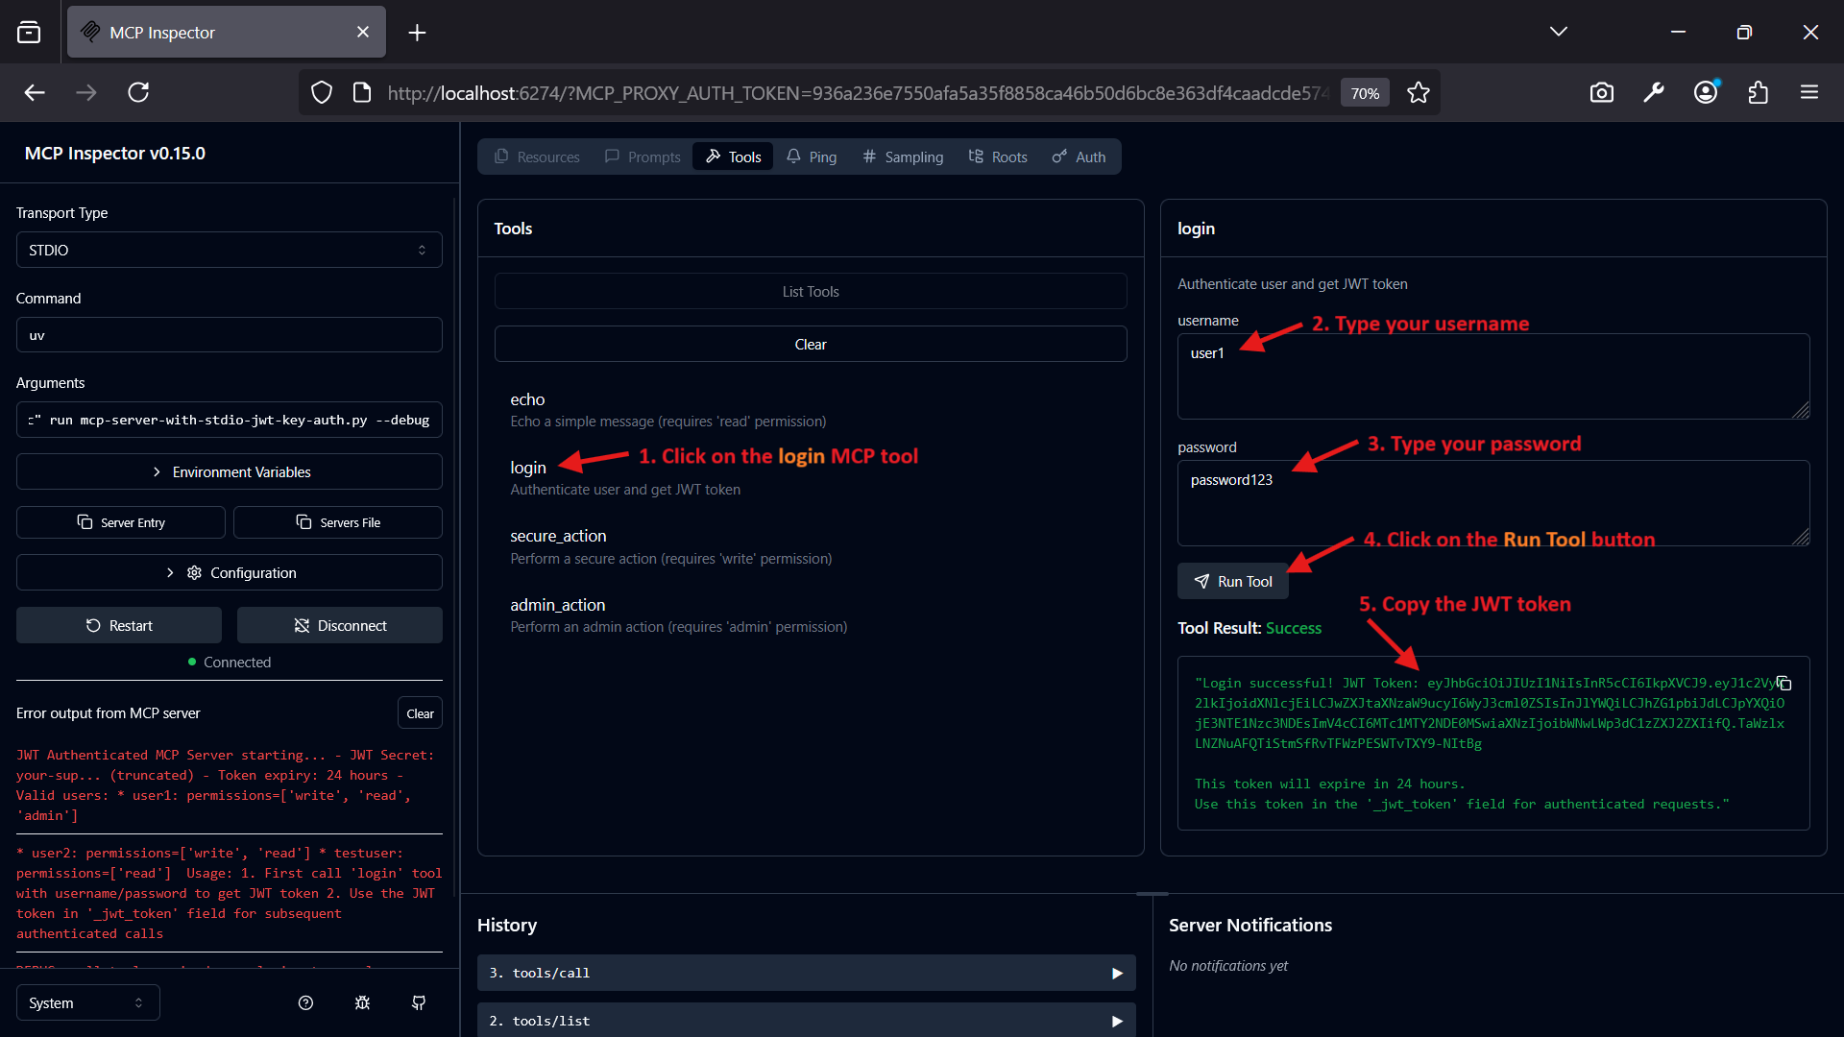Viewport: 1844px width, 1037px height.
Task: Expand the Configuration section
Action: point(230,572)
